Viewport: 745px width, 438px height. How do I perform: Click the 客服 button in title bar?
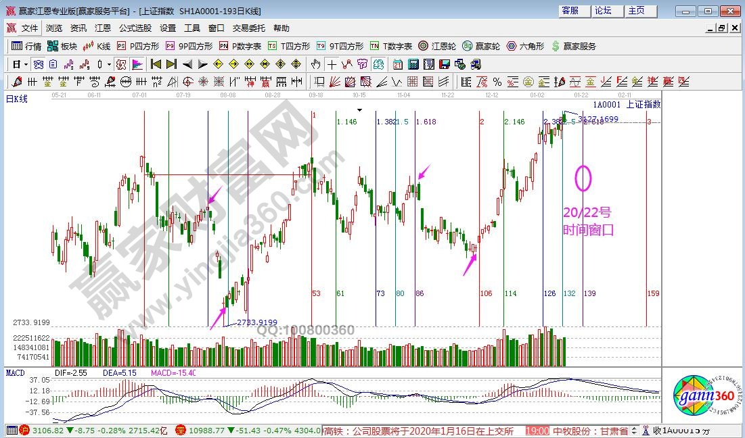point(570,11)
